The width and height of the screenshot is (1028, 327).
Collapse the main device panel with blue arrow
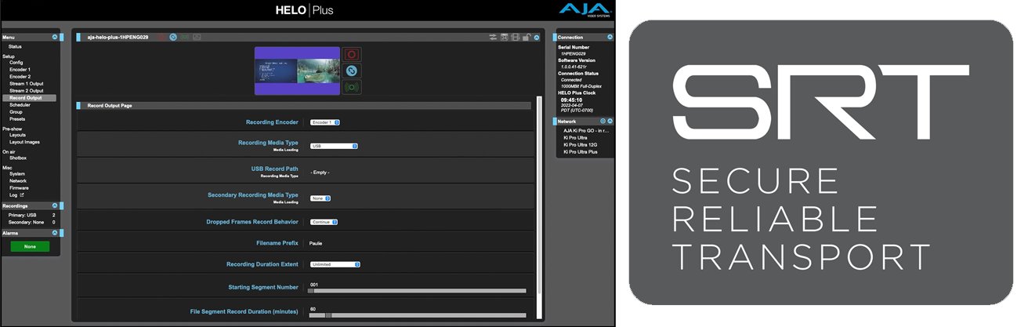tap(537, 37)
